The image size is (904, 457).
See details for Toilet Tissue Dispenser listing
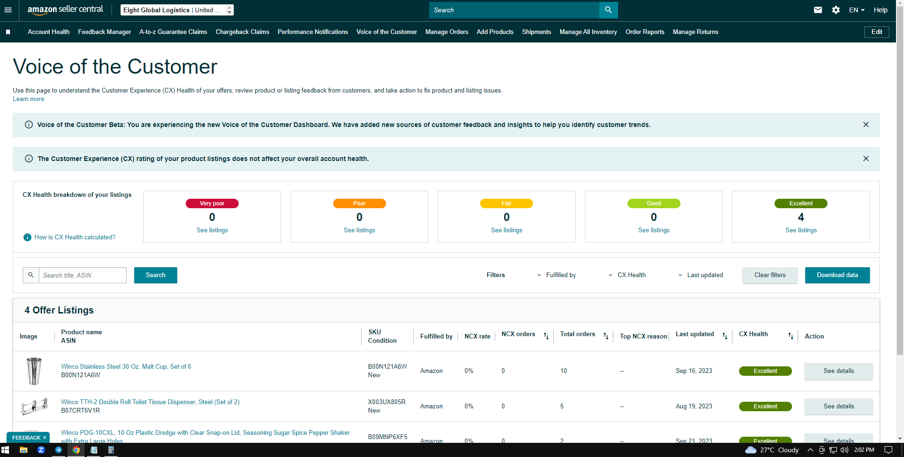pyautogui.click(x=839, y=406)
